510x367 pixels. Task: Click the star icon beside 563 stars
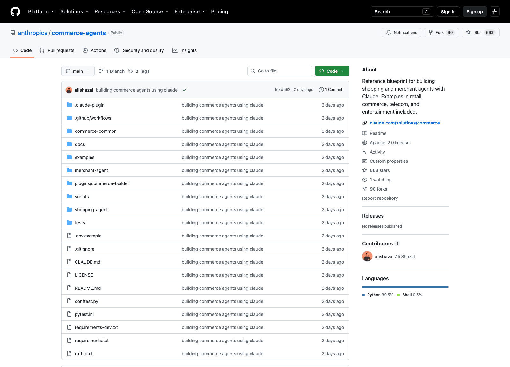(x=365, y=170)
